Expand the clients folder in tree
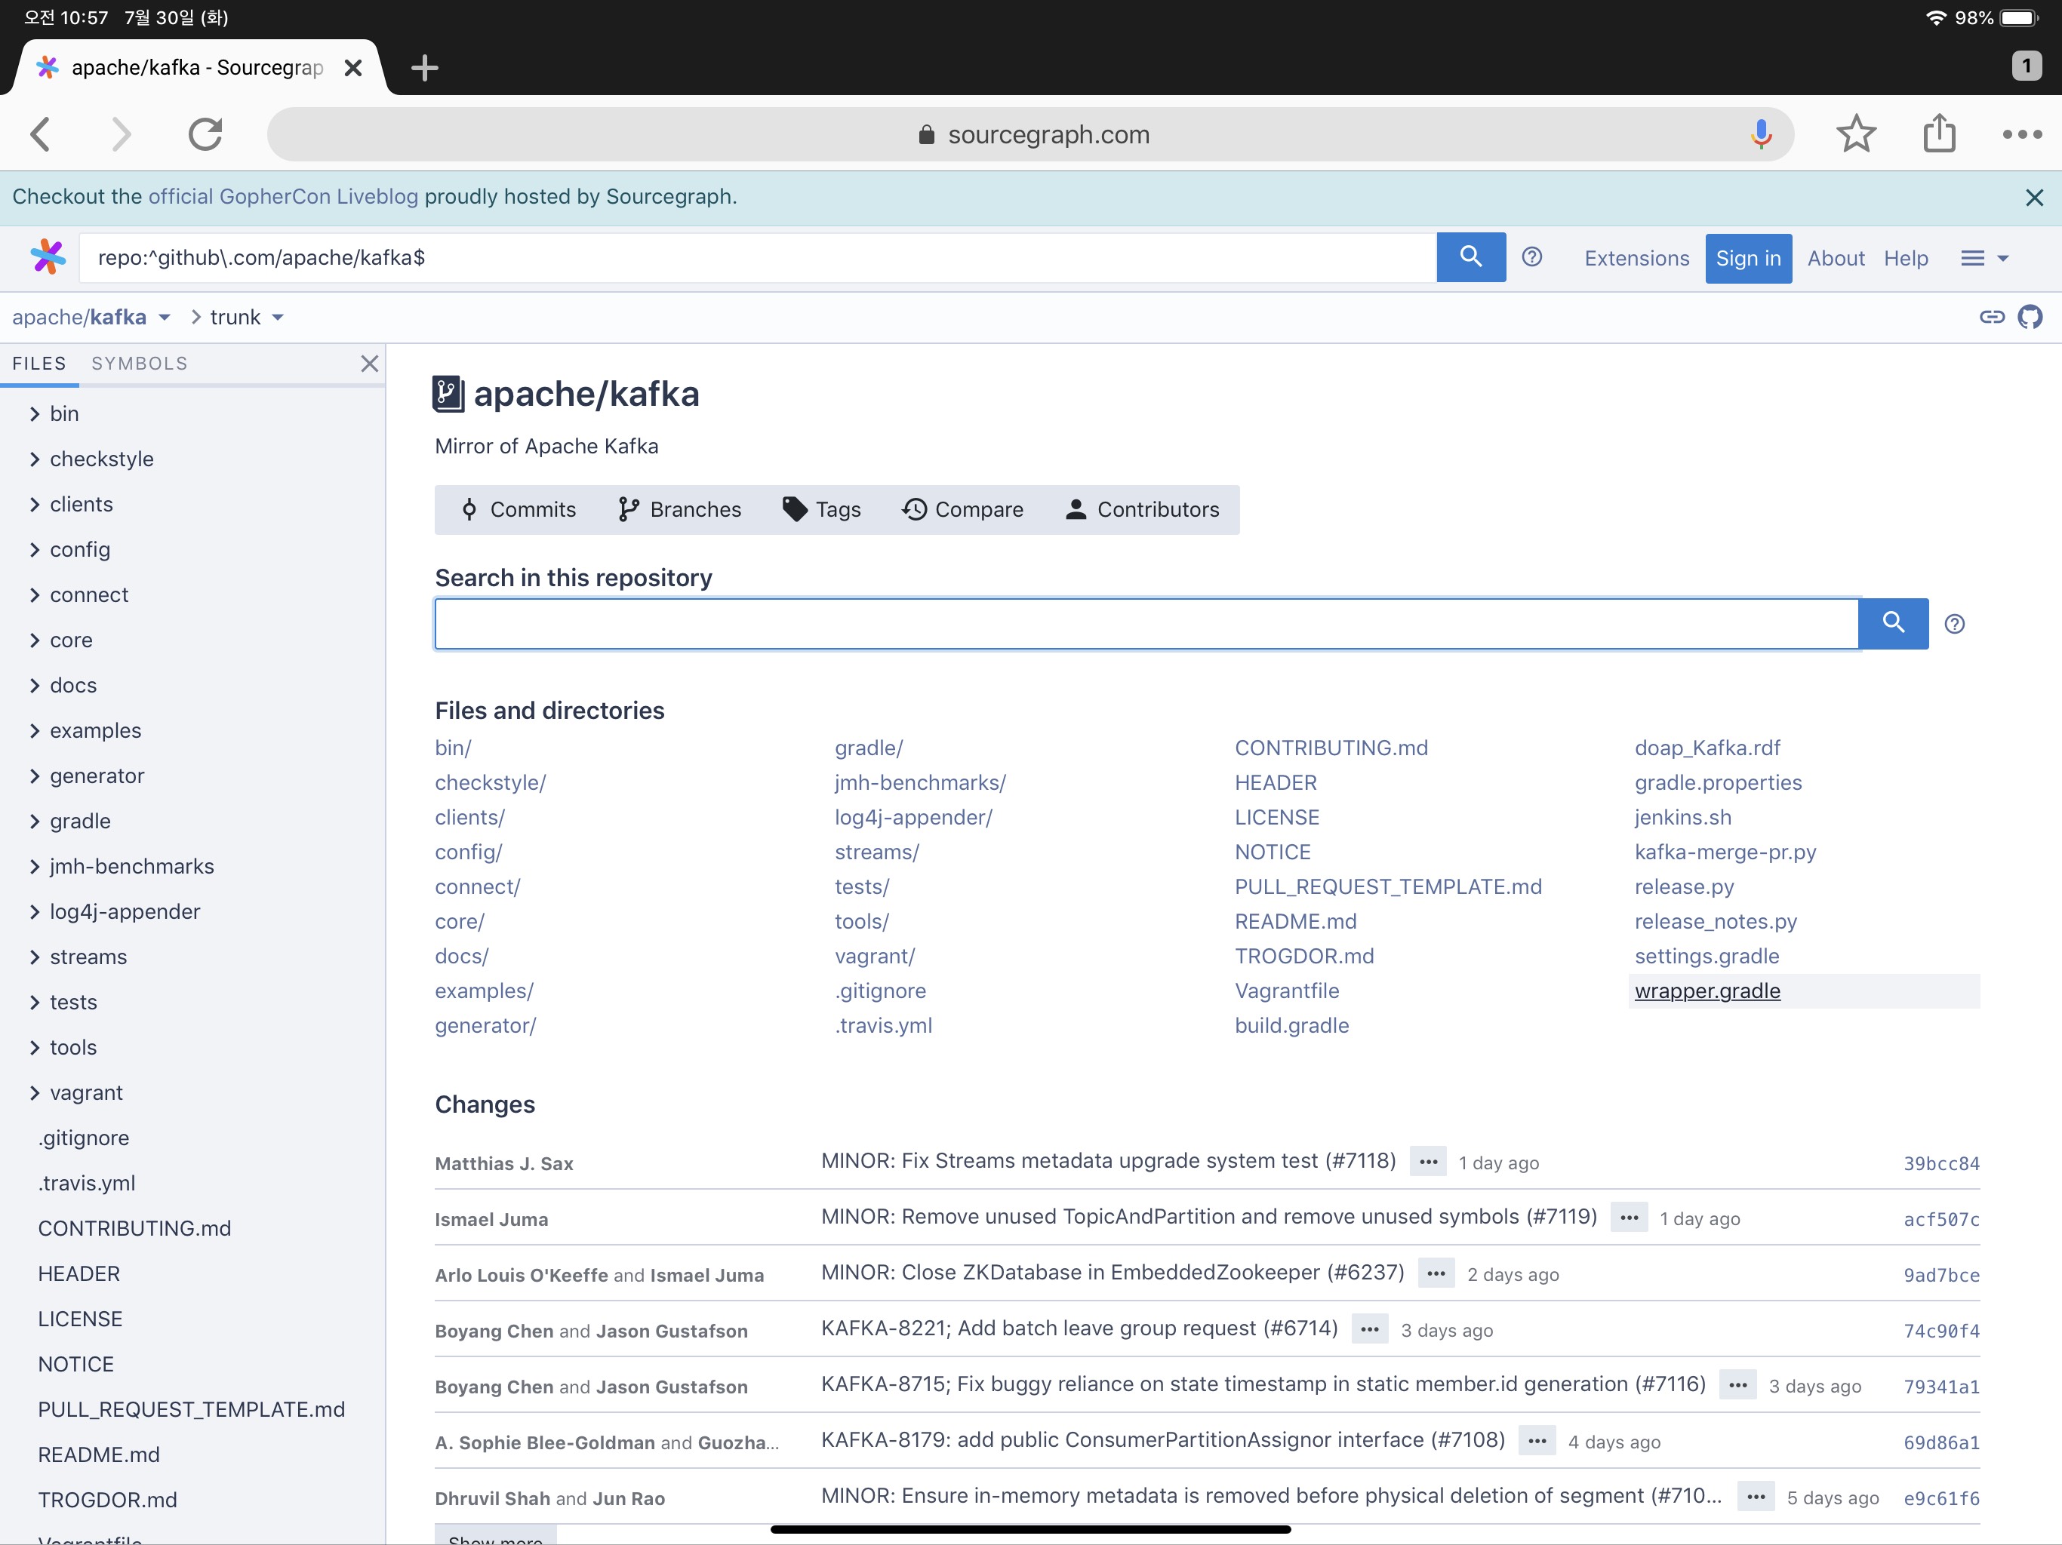 tap(35, 505)
